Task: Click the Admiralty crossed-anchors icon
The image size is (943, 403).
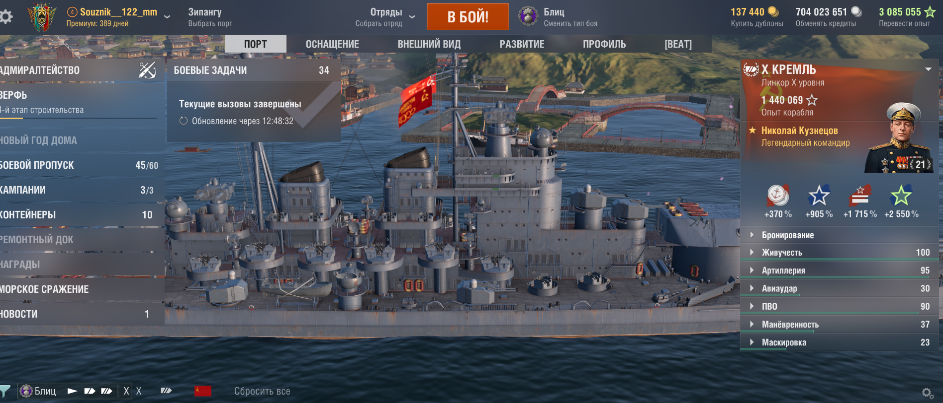Action: [147, 70]
